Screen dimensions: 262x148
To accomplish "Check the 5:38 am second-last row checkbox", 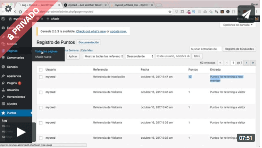I will pos(41,123).
